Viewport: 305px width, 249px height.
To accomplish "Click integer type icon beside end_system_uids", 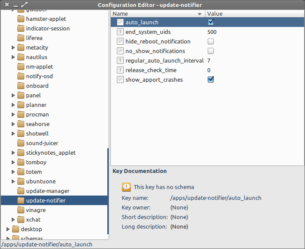I will coord(120,32).
